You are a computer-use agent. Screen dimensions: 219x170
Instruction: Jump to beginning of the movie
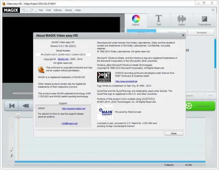point(12,106)
